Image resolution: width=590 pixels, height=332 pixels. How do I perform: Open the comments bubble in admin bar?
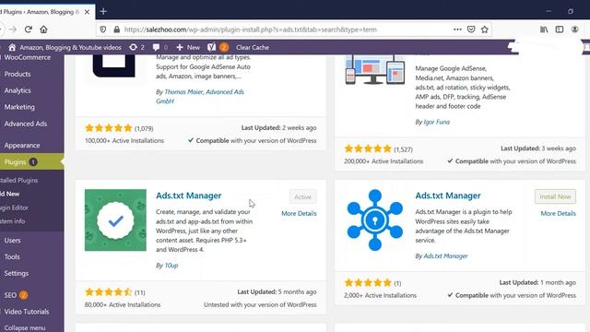(x=159, y=47)
